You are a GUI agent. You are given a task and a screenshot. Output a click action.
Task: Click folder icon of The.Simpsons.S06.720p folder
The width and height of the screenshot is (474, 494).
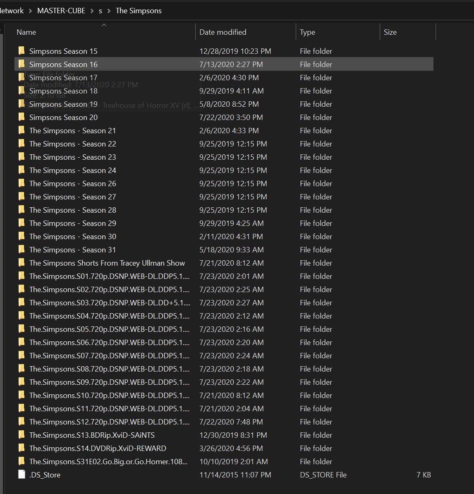tap(22, 342)
